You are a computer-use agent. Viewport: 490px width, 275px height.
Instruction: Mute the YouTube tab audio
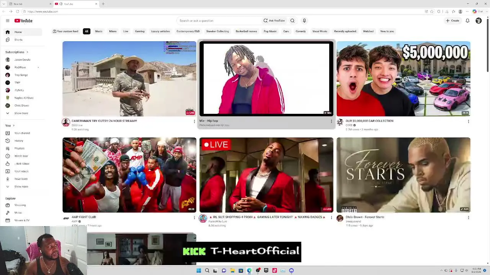pos(60,4)
